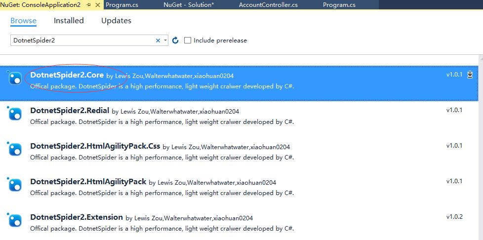Clear the DotnetSpider2 search text with X
Viewport: 483px width, 240px height.
pyautogui.click(x=158, y=40)
